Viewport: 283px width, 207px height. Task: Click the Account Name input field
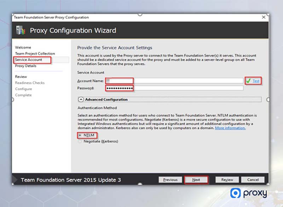tap(120, 81)
